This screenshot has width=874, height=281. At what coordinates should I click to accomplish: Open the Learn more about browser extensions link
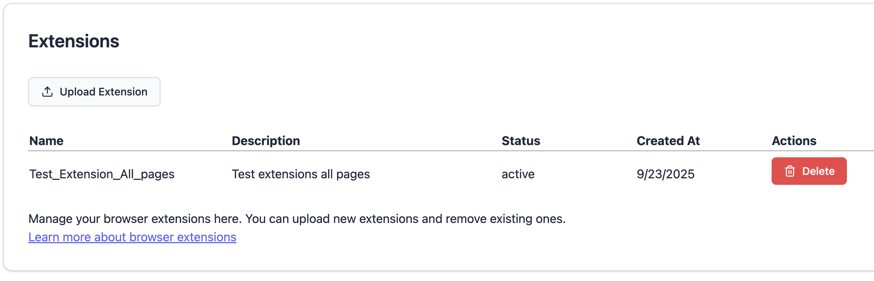click(x=132, y=237)
